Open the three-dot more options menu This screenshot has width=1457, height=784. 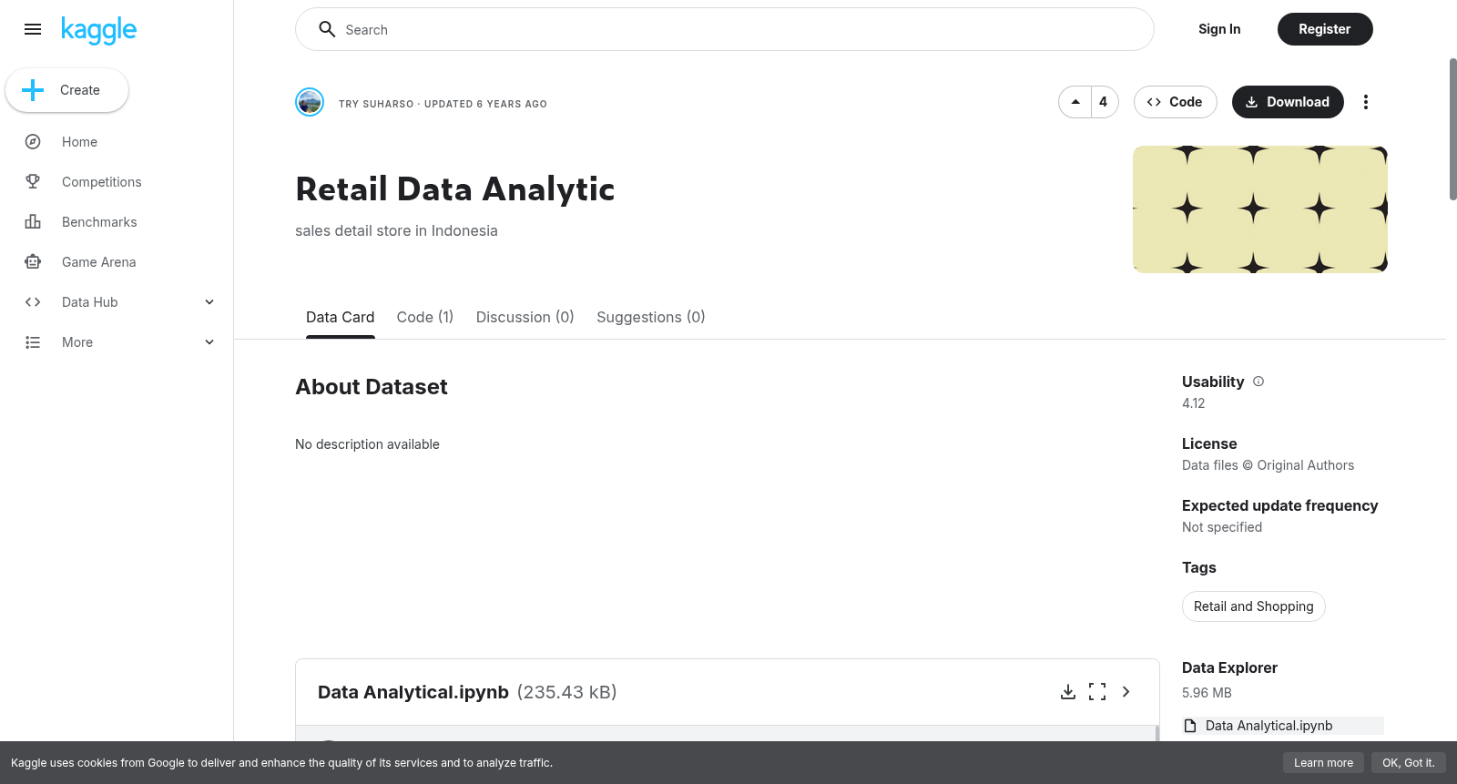coord(1365,102)
